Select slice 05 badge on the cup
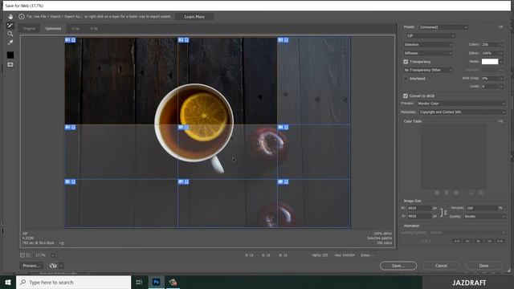The image size is (514, 289). point(183,127)
